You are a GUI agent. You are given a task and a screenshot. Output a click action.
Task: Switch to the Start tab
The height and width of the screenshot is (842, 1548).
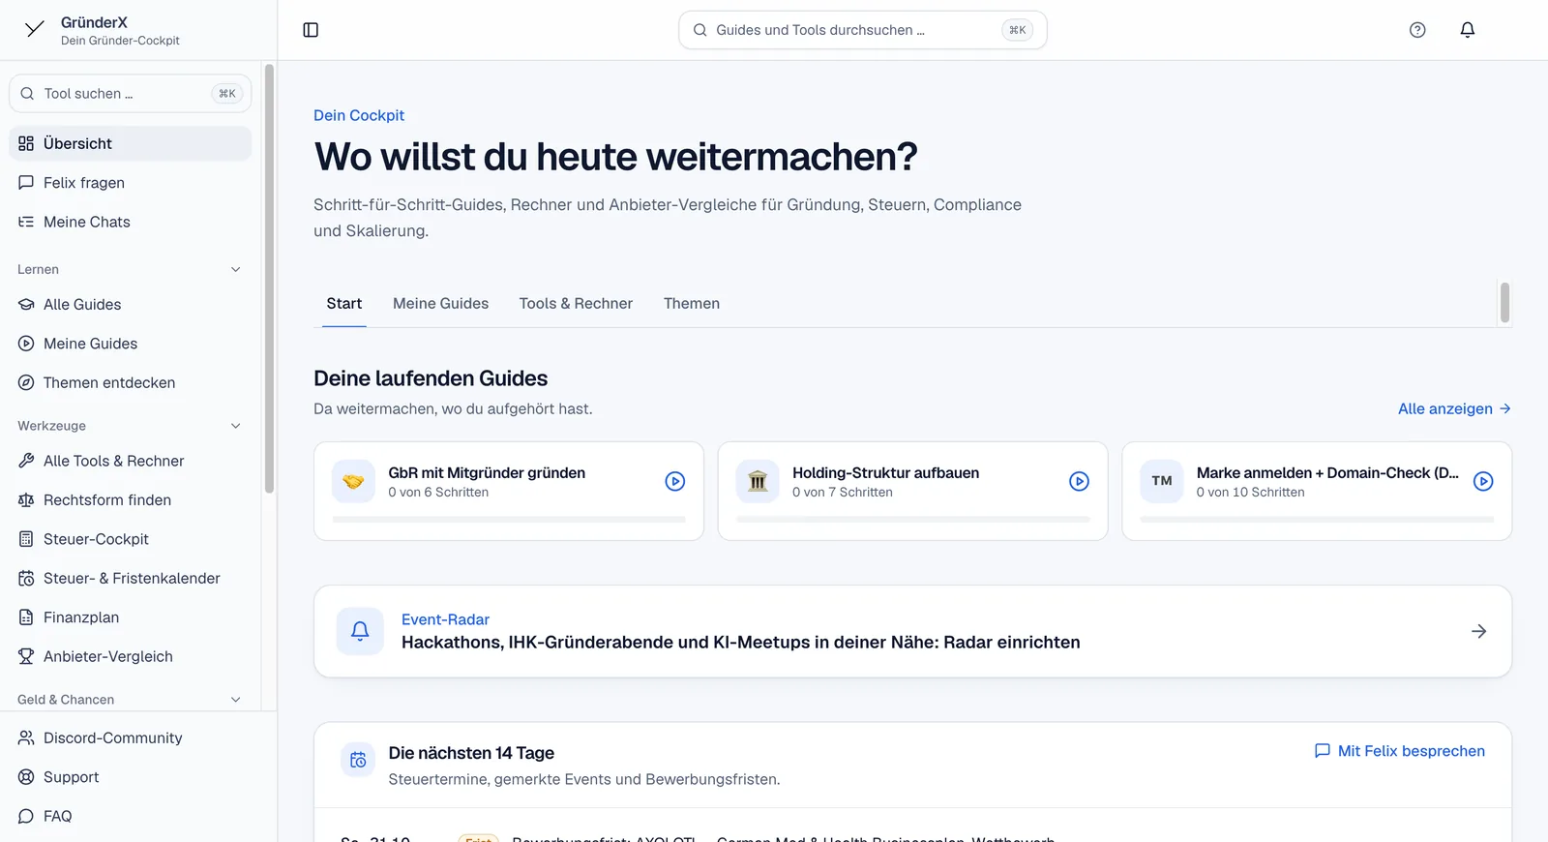(344, 303)
